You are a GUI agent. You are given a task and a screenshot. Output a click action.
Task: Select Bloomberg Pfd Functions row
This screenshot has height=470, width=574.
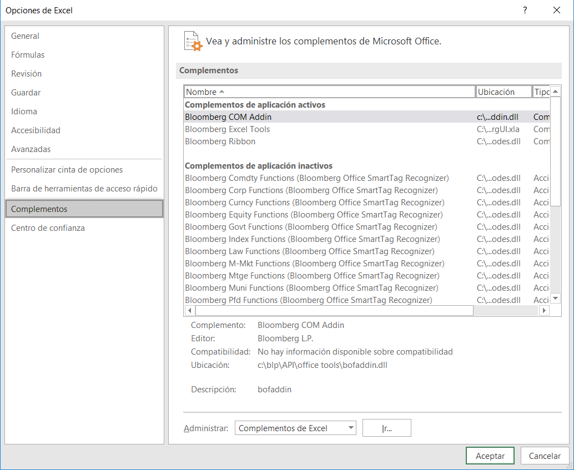366,300
